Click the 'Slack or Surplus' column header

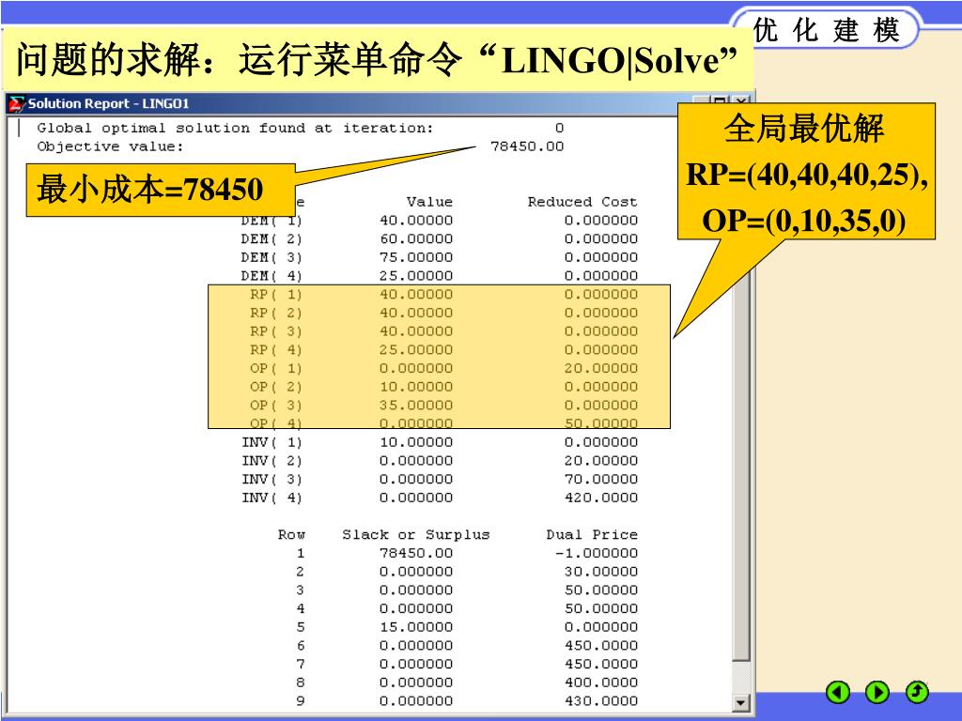pyautogui.click(x=416, y=534)
